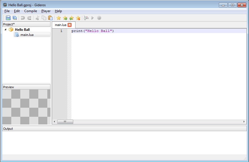Go to next bookmark star icon

pos(65,18)
